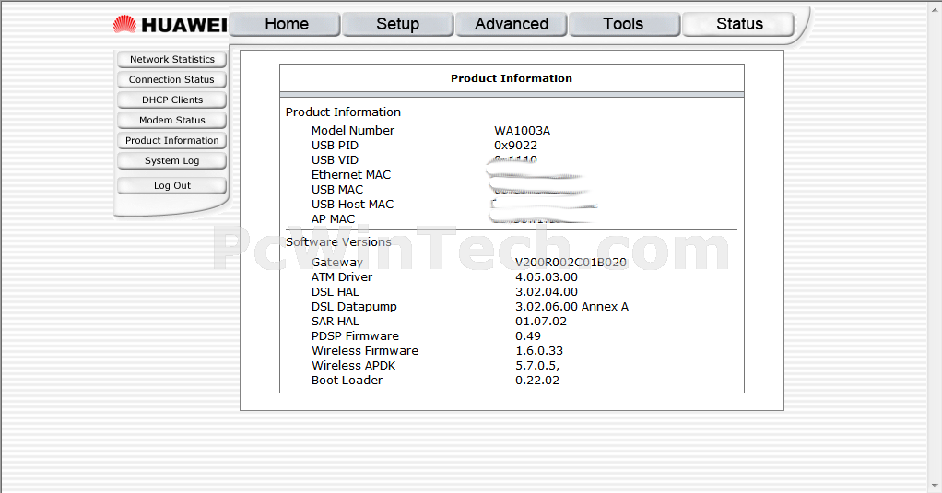Viewport: 942px width, 493px height.
Task: Click the USB MAC label
Action: [x=337, y=189]
